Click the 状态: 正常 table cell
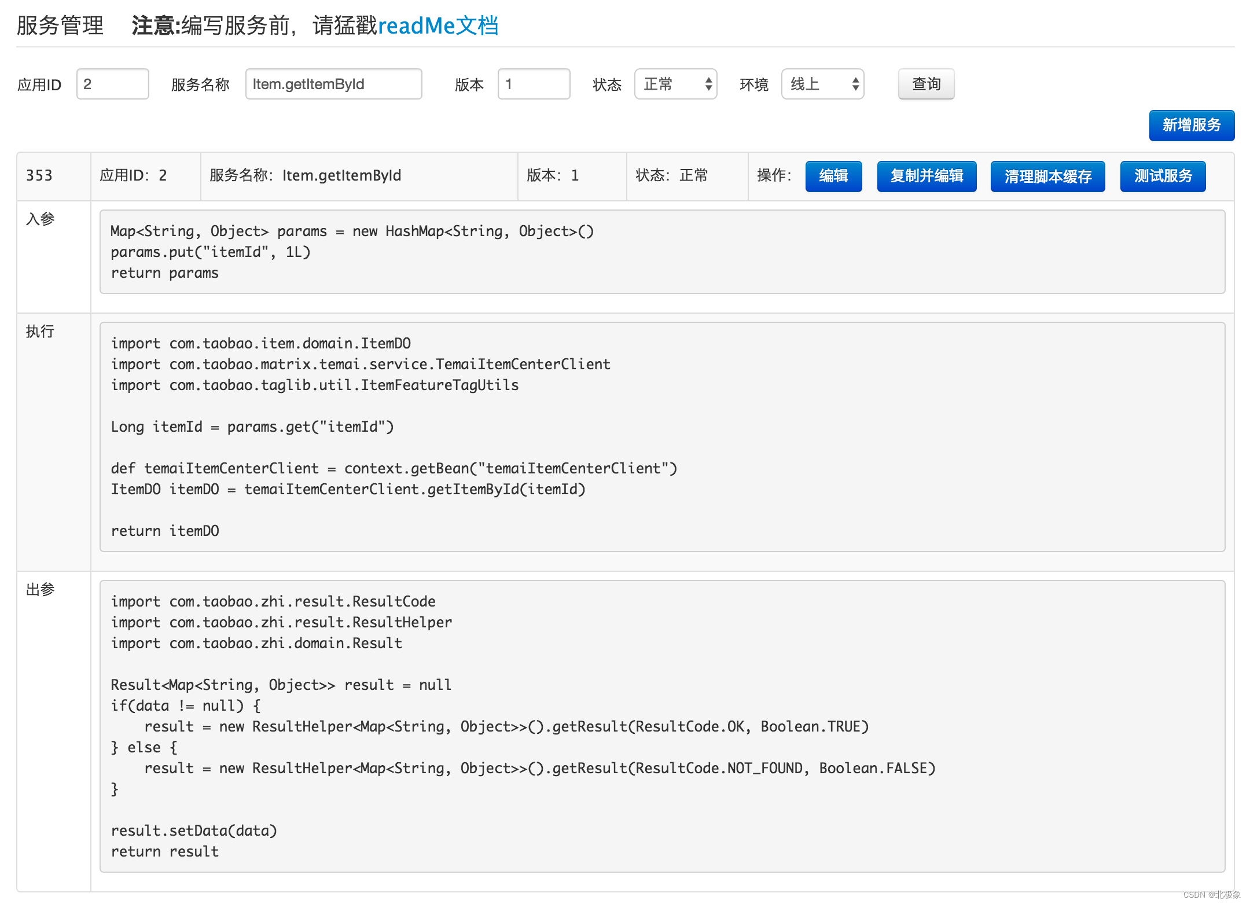 coord(687,176)
